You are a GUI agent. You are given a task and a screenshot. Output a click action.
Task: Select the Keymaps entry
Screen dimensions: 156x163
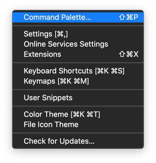[78, 81]
